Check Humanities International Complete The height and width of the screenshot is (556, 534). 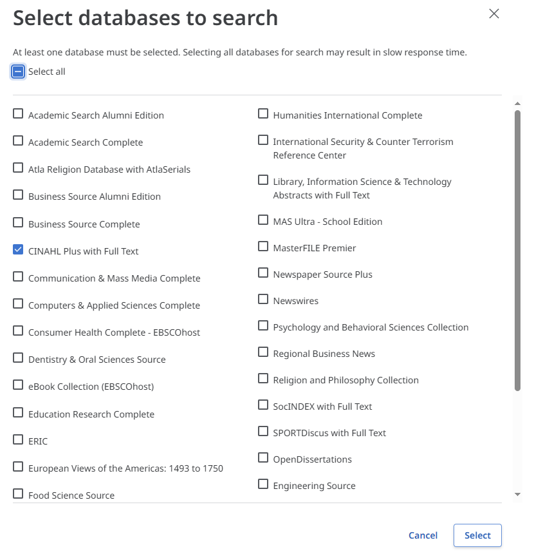click(x=263, y=114)
